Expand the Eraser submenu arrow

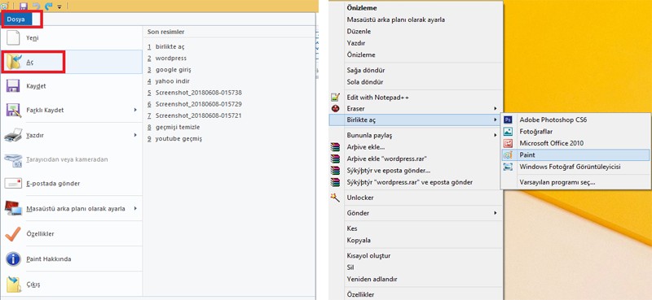pos(496,109)
